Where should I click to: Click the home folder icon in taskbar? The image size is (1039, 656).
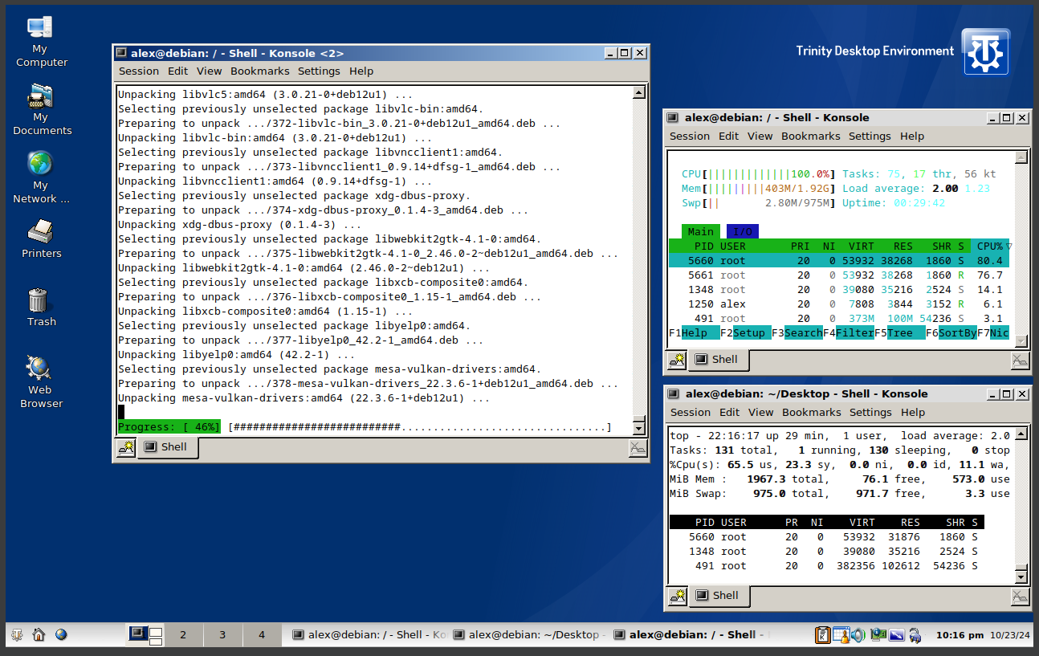point(39,634)
